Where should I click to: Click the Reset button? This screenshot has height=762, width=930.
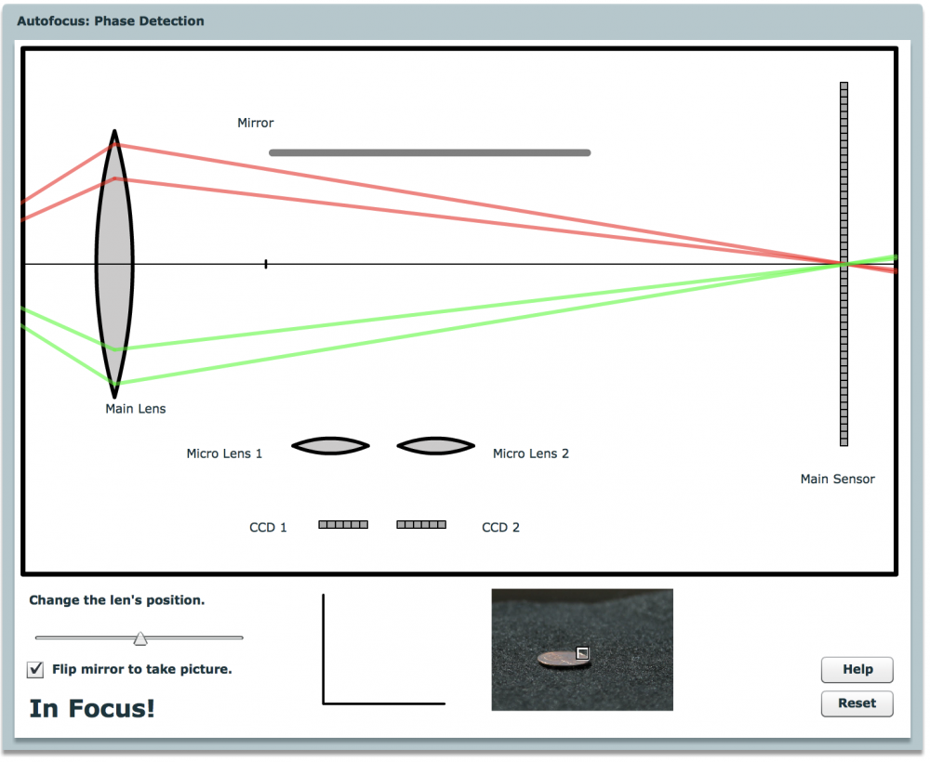pyautogui.click(x=857, y=703)
